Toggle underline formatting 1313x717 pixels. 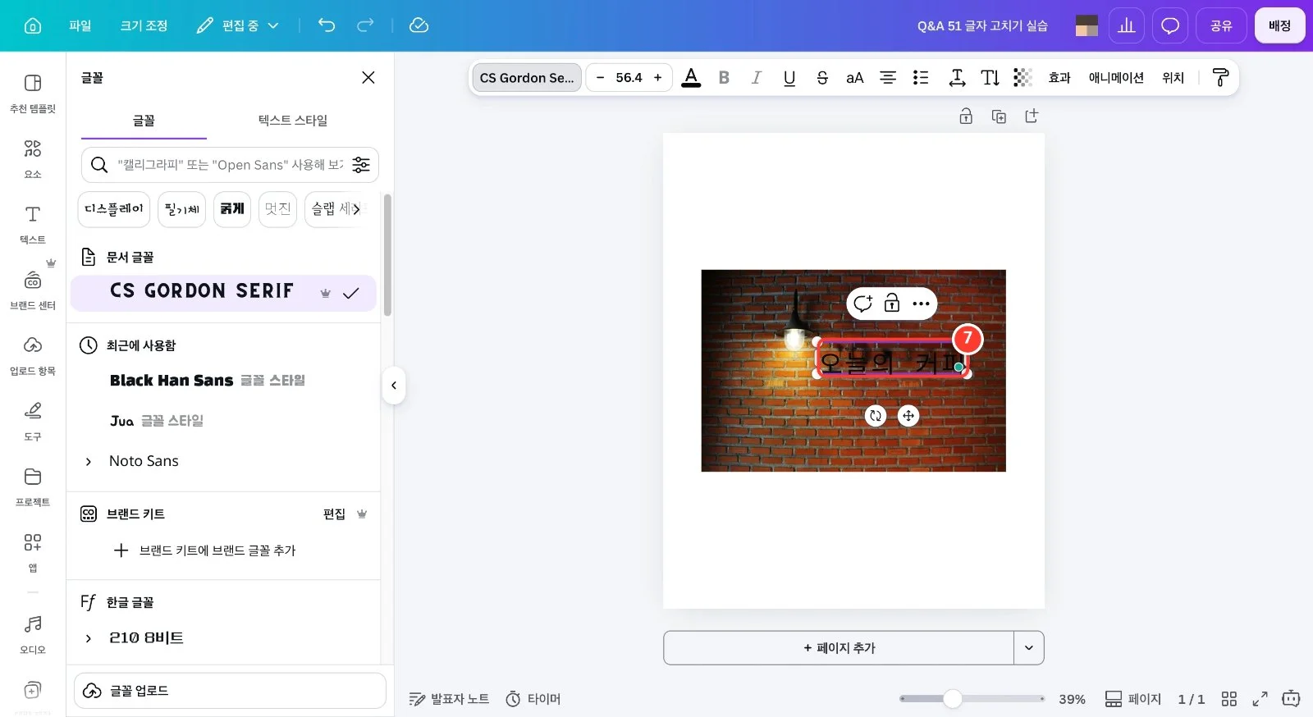tap(789, 77)
